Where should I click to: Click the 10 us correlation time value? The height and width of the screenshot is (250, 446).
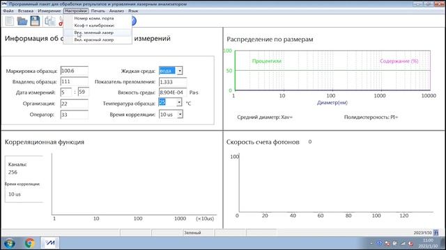click(x=15, y=194)
